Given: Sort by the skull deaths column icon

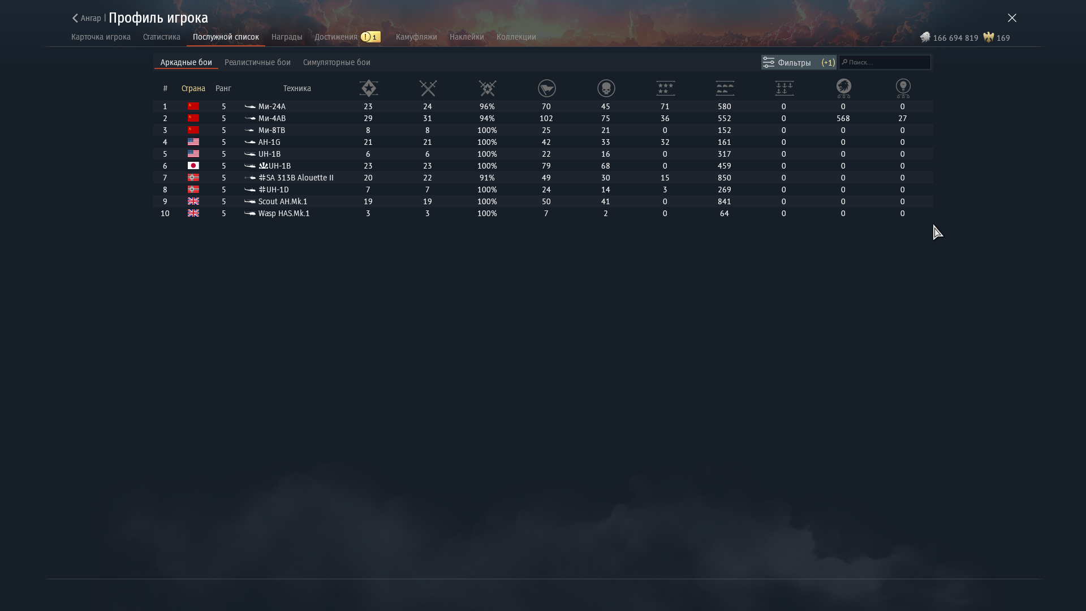Looking at the screenshot, I should [x=606, y=88].
